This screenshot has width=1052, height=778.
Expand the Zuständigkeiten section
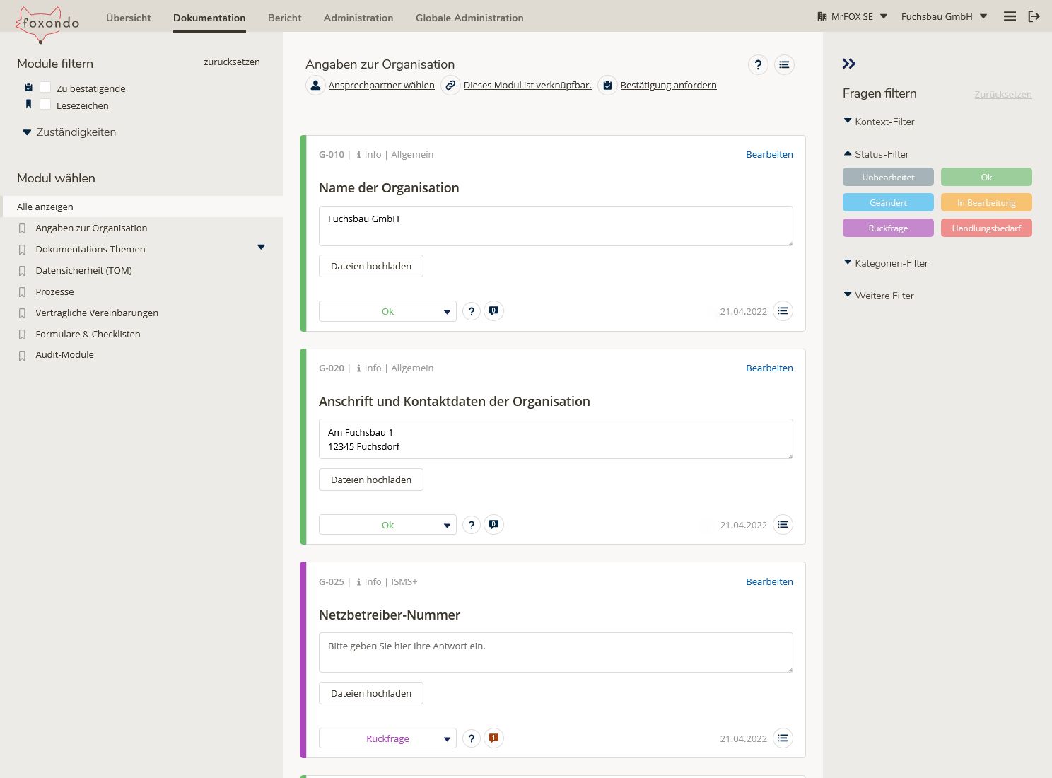point(69,132)
